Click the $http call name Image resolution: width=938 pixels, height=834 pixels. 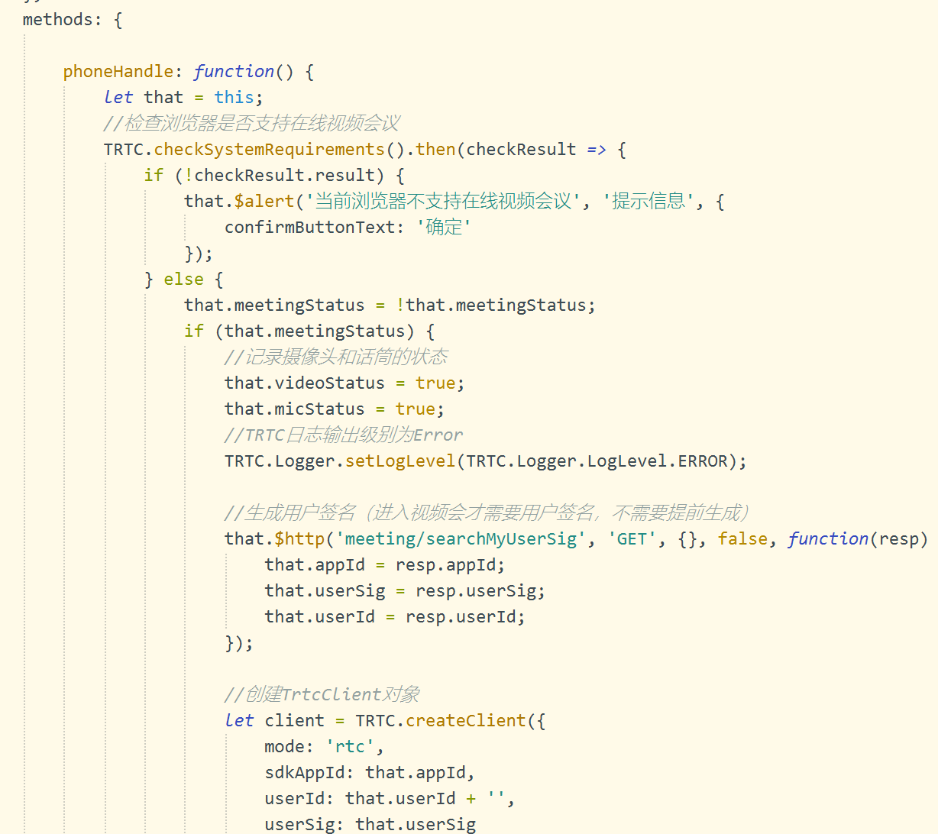click(x=299, y=539)
